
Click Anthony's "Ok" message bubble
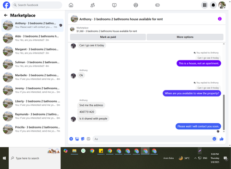click(x=81, y=75)
